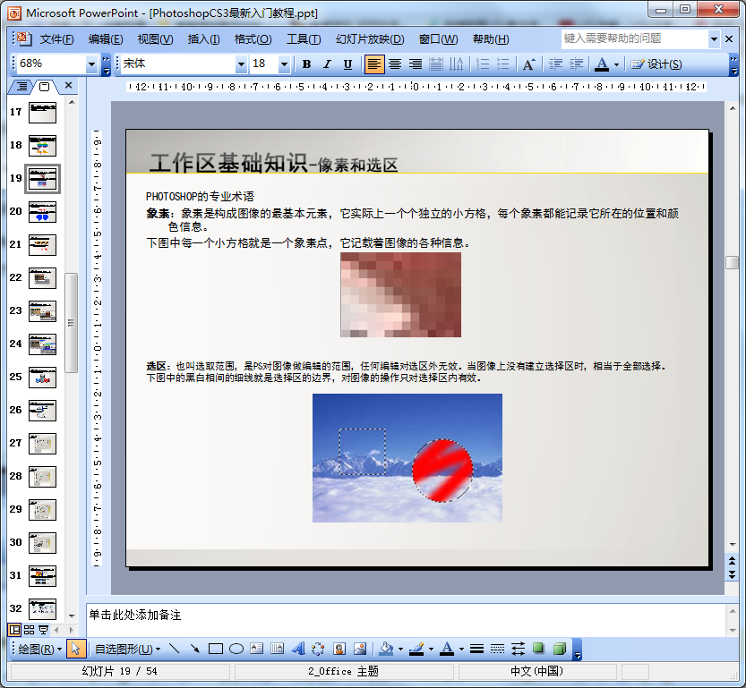Screen dimensions: 746x688
Task: Toggle bulleted list
Action: tap(503, 64)
